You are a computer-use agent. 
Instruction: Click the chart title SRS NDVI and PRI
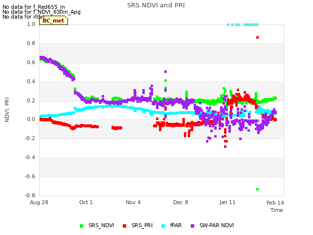click(x=156, y=5)
